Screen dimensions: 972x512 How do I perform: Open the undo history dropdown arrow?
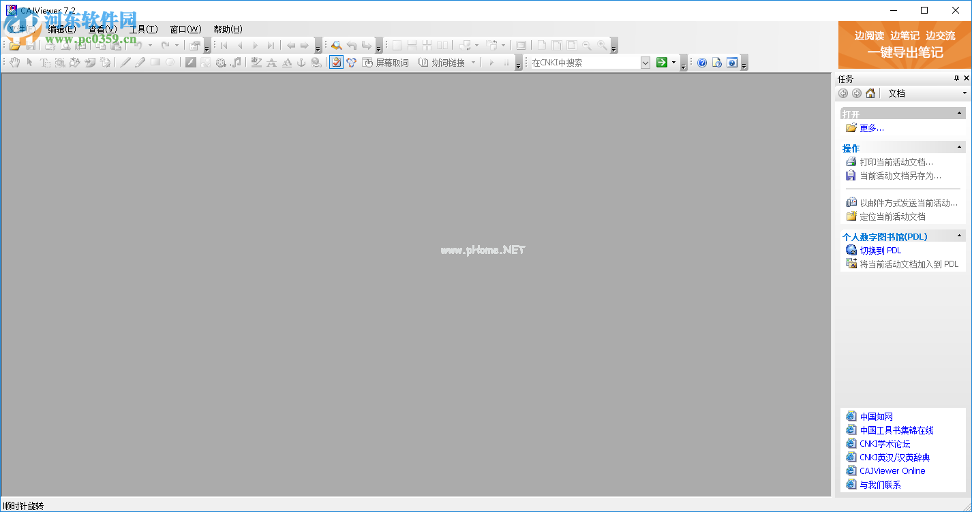150,46
